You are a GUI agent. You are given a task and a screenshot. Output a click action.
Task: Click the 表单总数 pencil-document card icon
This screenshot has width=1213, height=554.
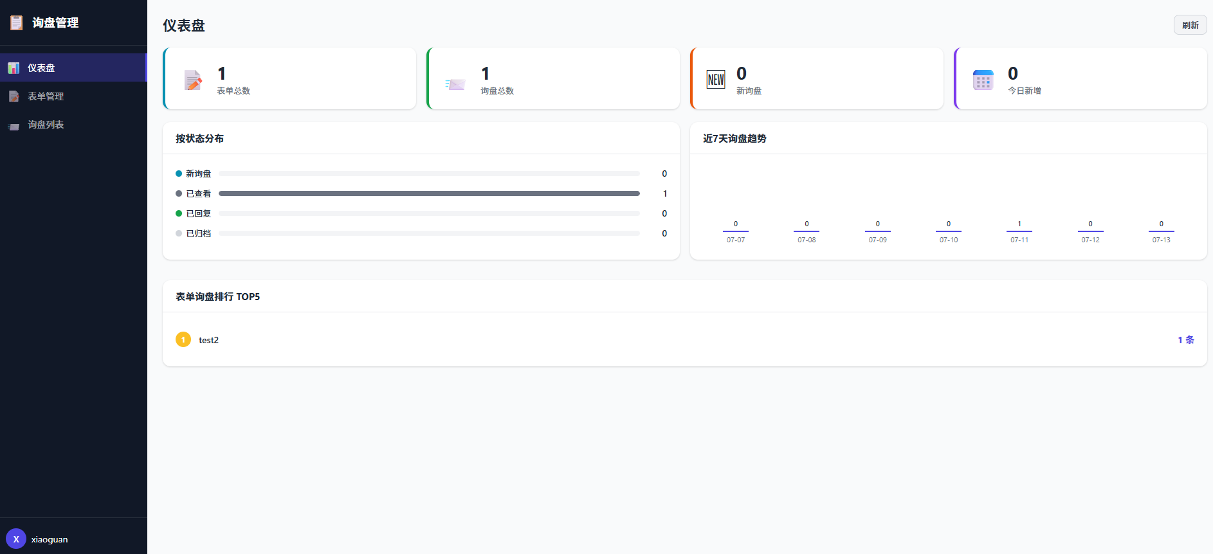click(x=193, y=80)
